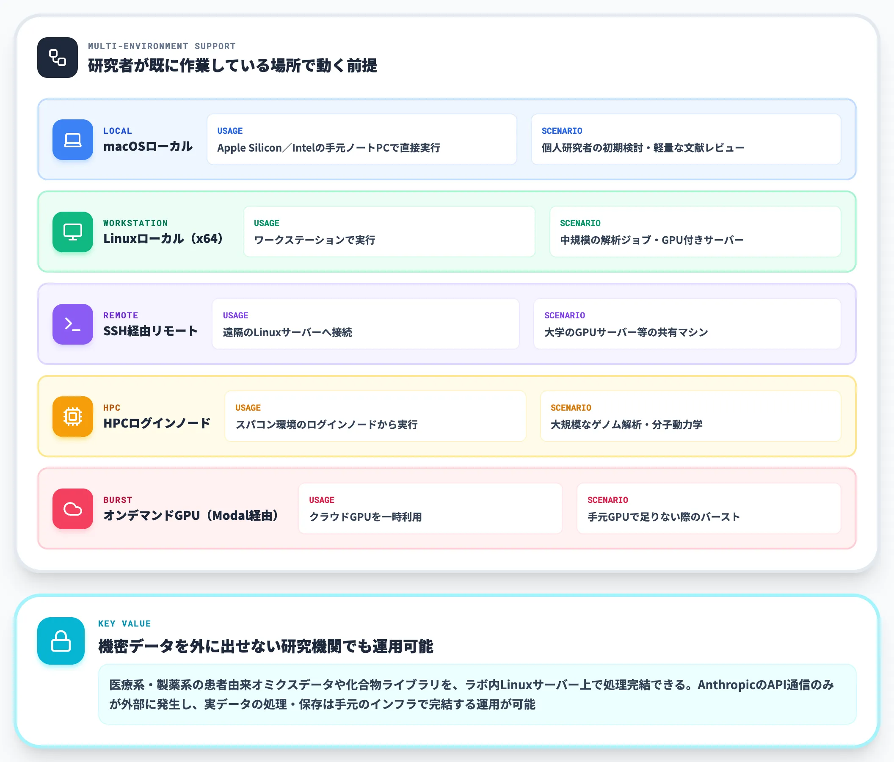The image size is (894, 762).
Task: Click the macOSローカル title
Action: 148,146
